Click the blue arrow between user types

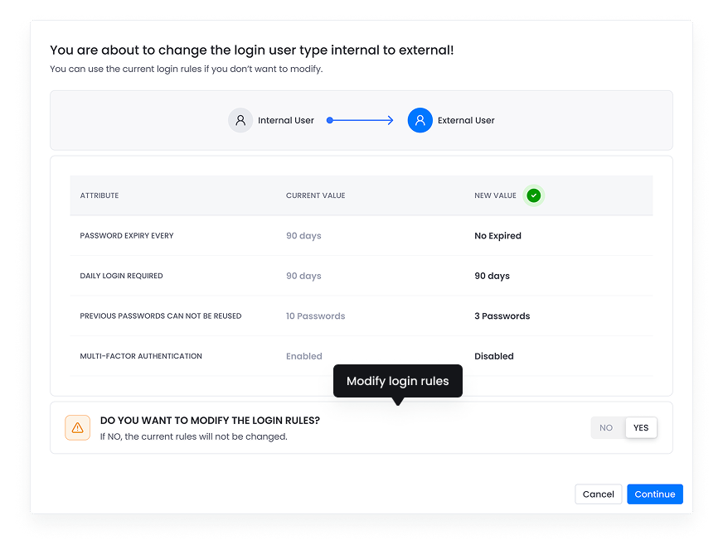[360, 120]
